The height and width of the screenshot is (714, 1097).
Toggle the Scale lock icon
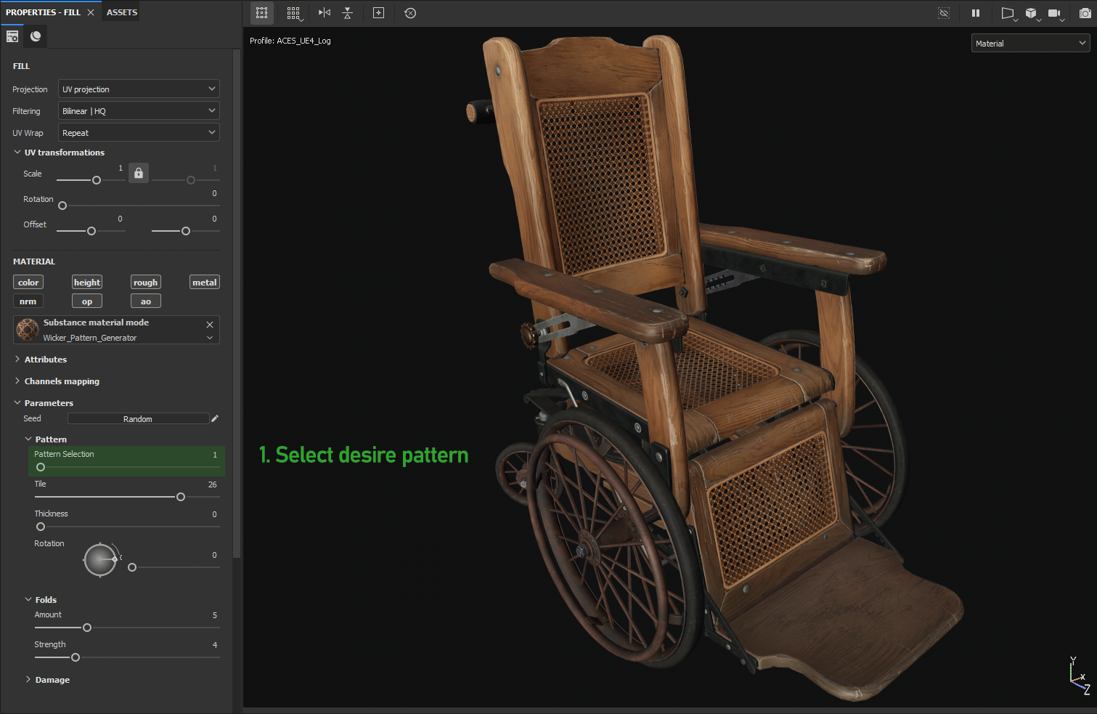tap(139, 173)
